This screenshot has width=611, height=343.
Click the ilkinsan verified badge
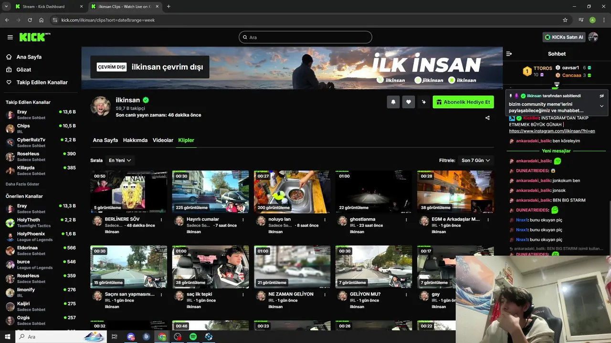point(146,100)
